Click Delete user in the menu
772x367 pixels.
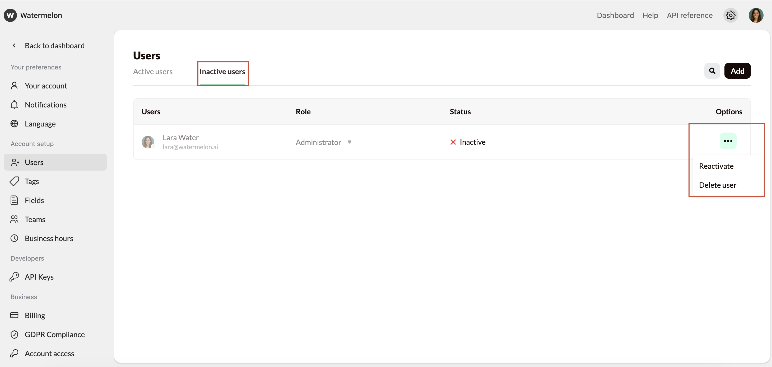click(x=718, y=185)
